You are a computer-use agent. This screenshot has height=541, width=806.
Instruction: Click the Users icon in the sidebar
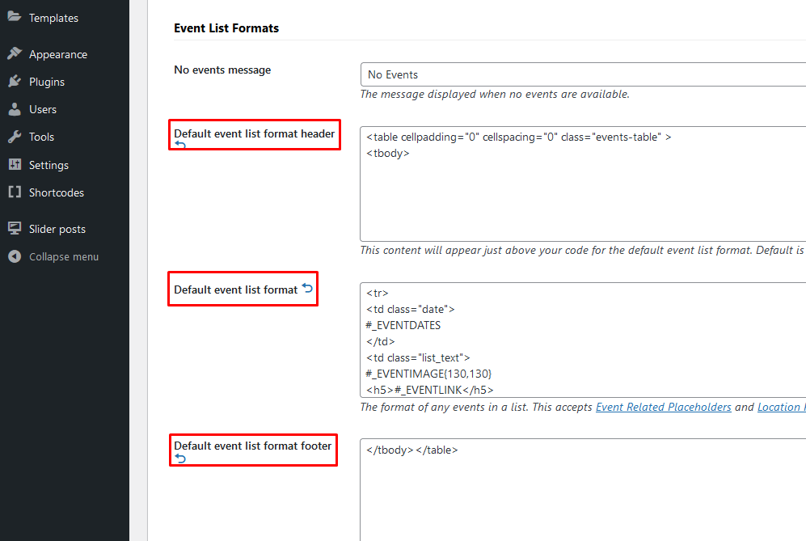15,108
